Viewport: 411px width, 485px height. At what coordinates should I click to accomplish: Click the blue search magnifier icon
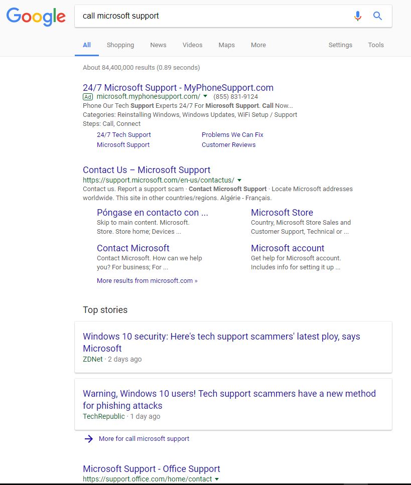377,16
